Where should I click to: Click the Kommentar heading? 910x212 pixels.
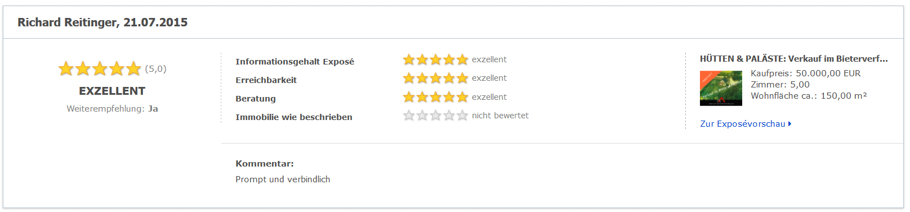pyautogui.click(x=265, y=164)
